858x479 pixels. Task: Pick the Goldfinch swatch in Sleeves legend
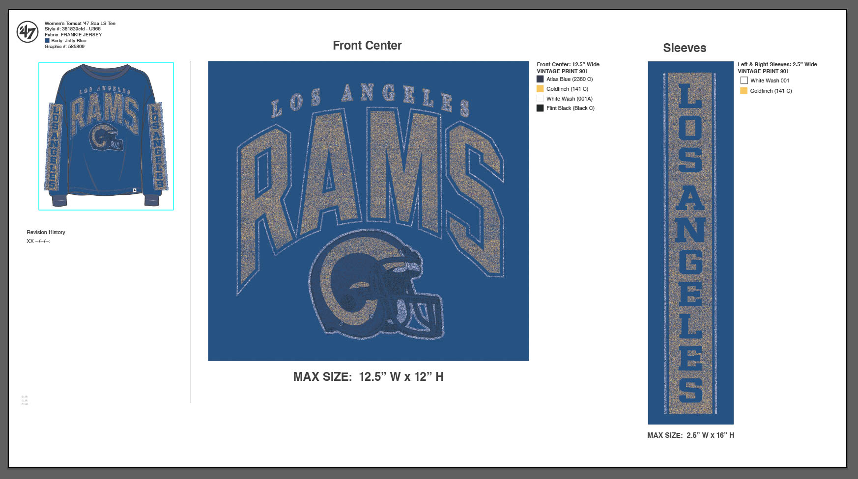[744, 91]
